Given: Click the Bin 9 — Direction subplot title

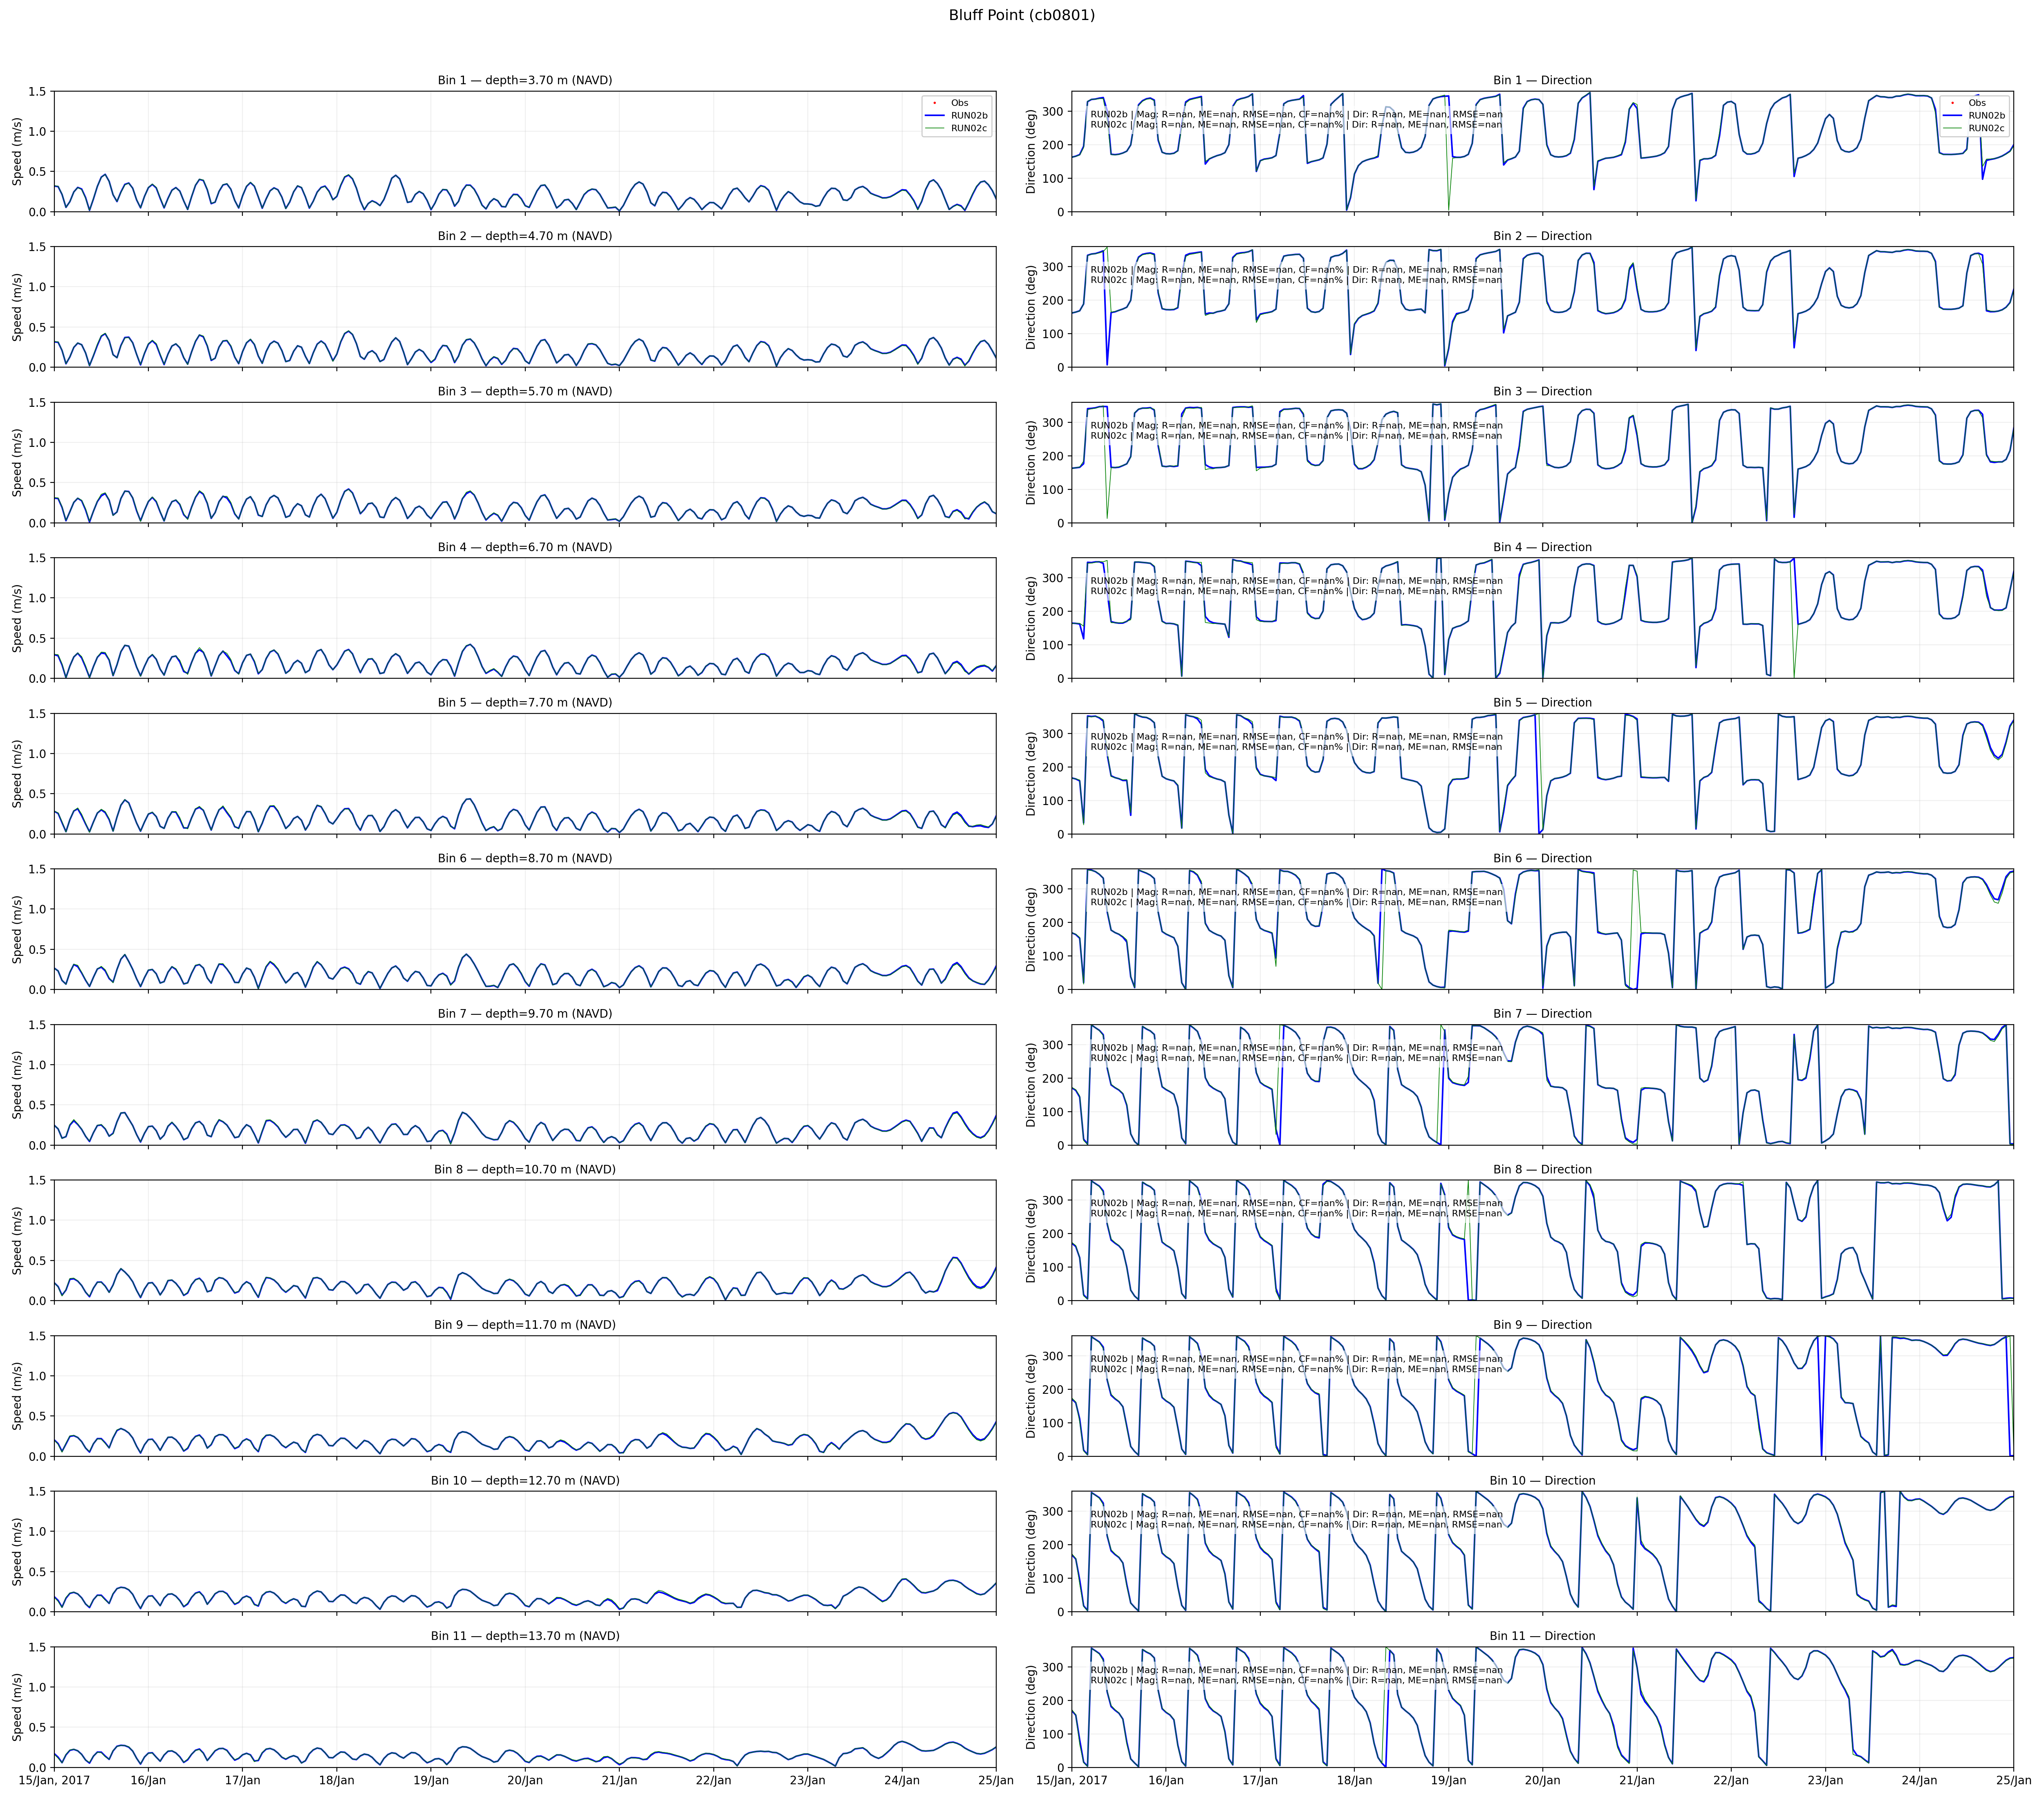Looking at the screenshot, I should click(x=1542, y=1325).
